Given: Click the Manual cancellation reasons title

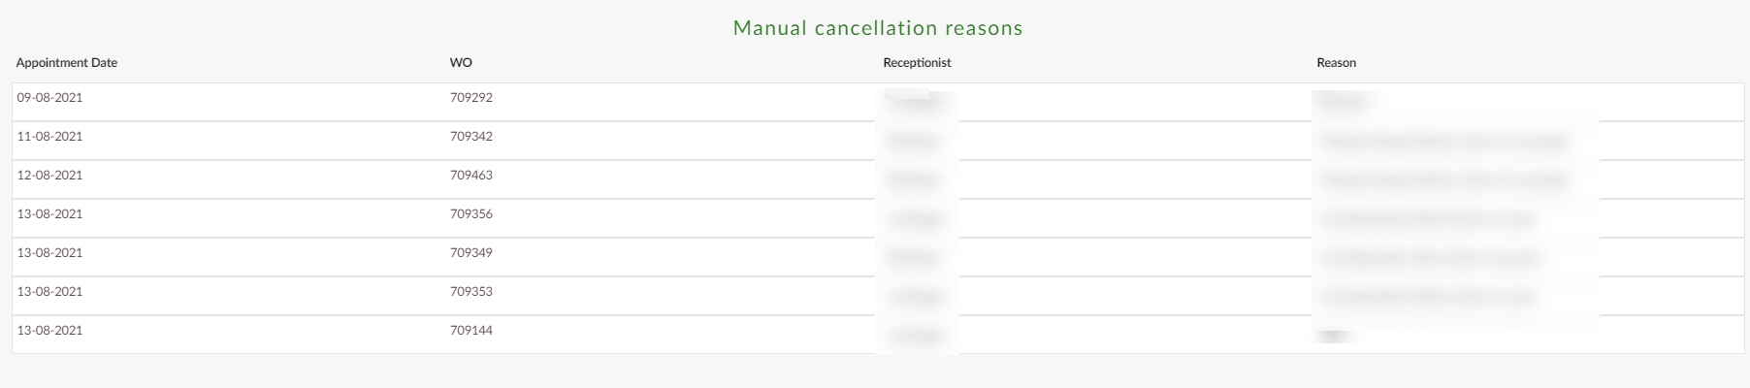Looking at the screenshot, I should pyautogui.click(x=878, y=28).
